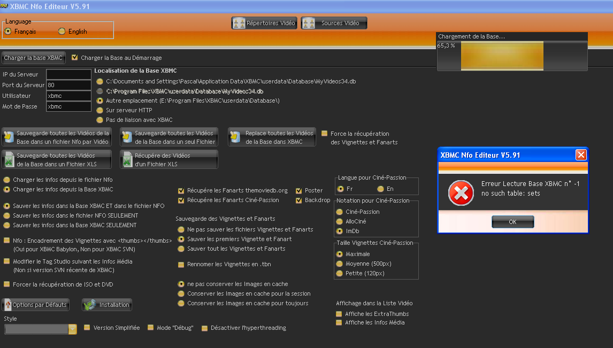Enable Forcer la récupération de ISO et DVD
The width and height of the screenshot is (613, 348).
coord(6,284)
